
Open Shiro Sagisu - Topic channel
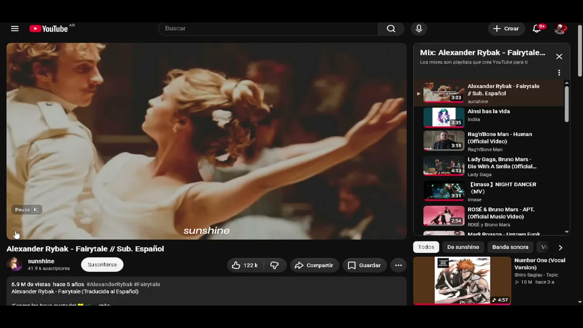coord(536,275)
